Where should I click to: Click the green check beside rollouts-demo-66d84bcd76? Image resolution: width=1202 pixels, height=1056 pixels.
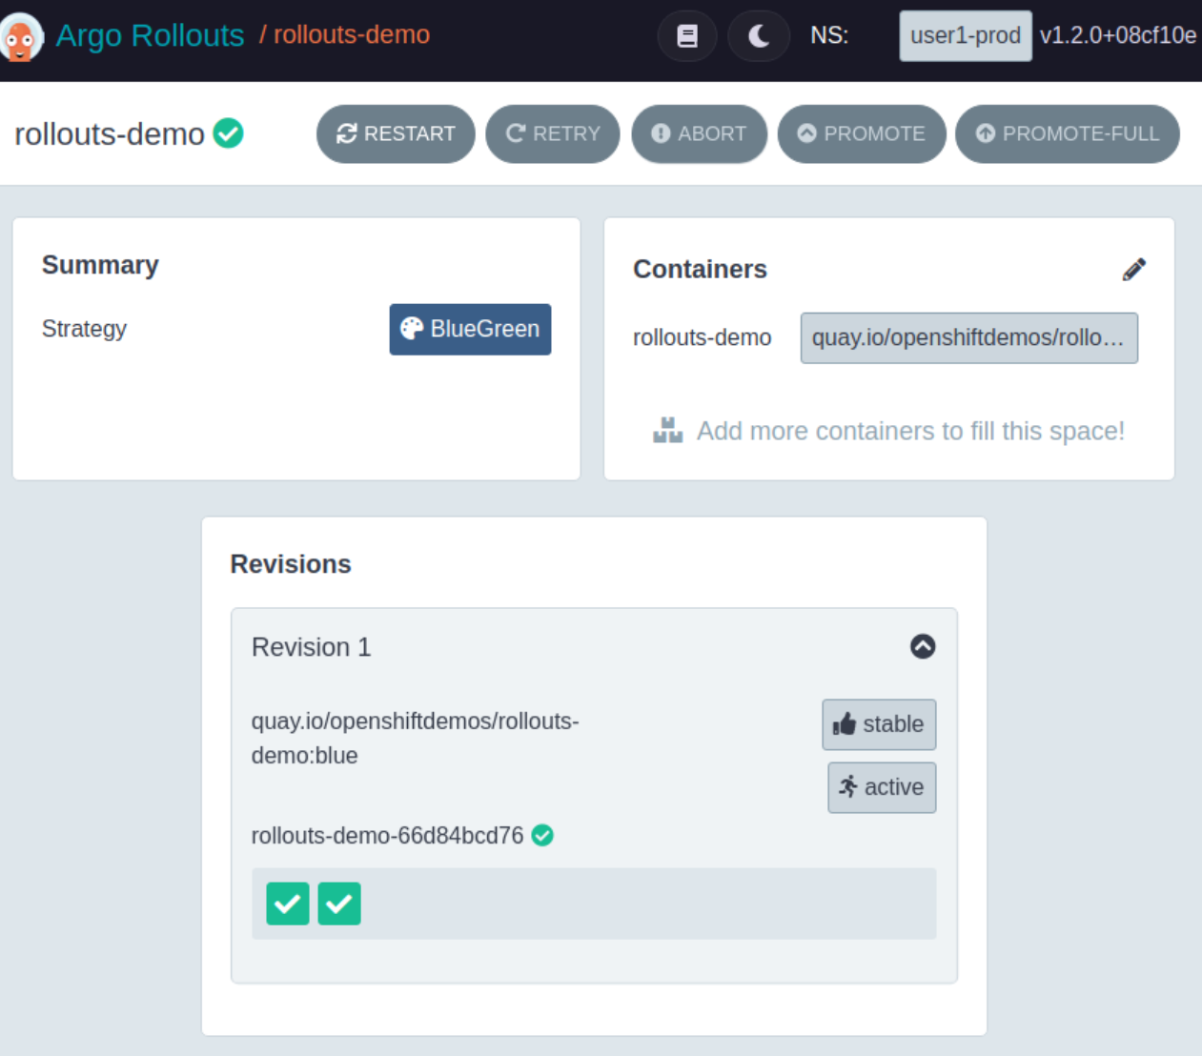542,836
